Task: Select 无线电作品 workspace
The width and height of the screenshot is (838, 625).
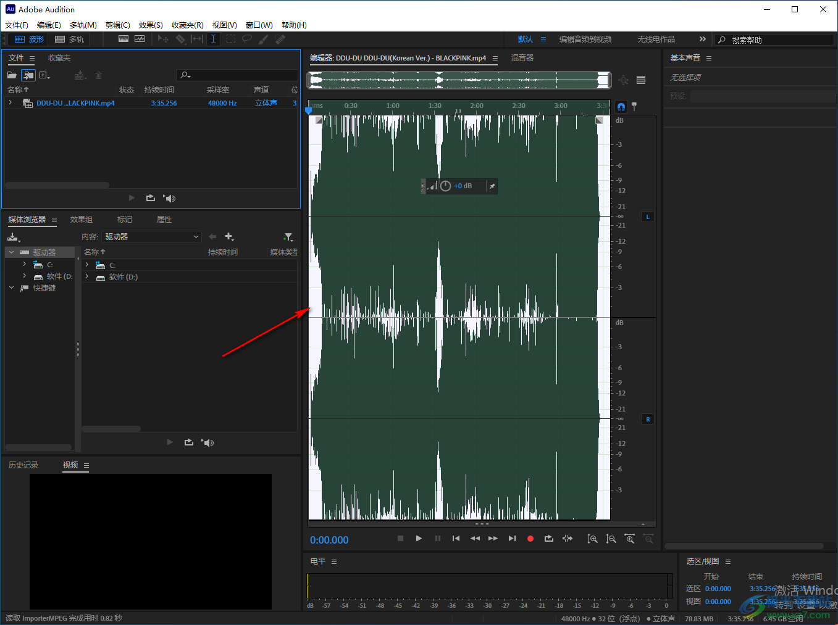Action: 656,39
